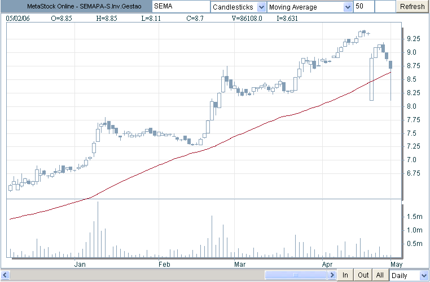430x282 pixels.
Task: Zoom in with the In button
Action: pos(345,275)
